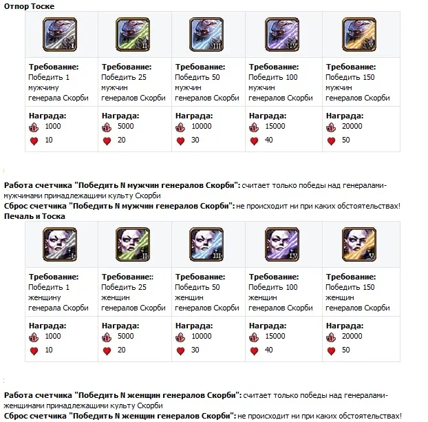
Task: Click the "Печаль и Тоска" section heading
Action: [34, 216]
